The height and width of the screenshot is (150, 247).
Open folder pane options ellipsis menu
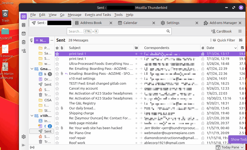point(52,40)
